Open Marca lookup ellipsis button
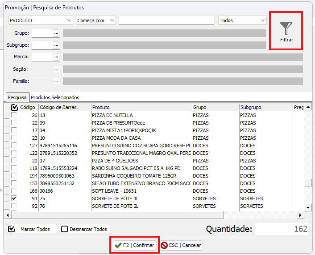This screenshot has height=255, width=315. click(x=56, y=57)
